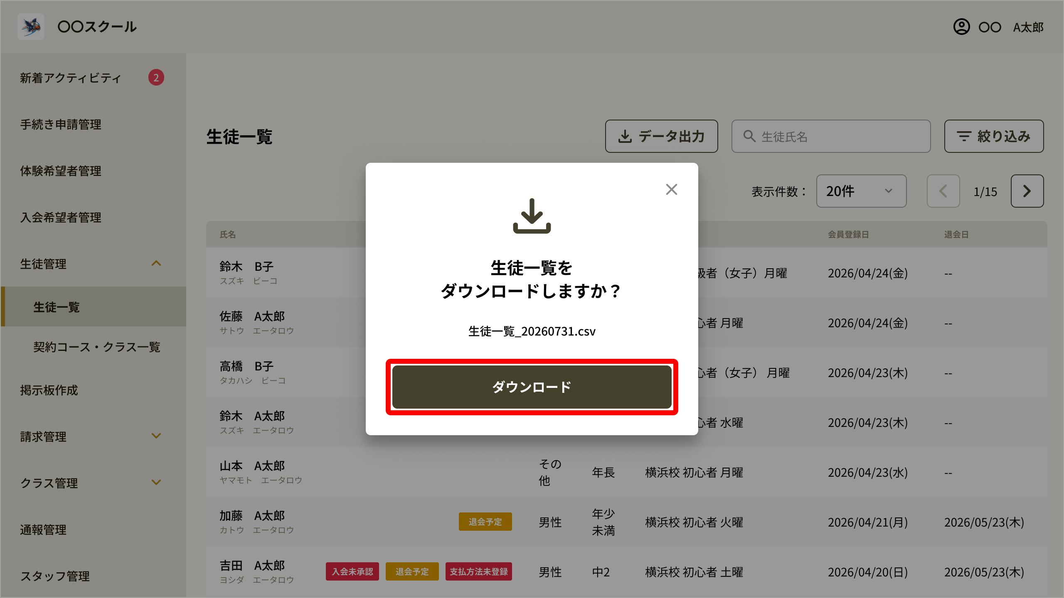Select 契約コース・クラス一覧 in the sidebar
This screenshot has width=1064, height=598.
click(97, 347)
